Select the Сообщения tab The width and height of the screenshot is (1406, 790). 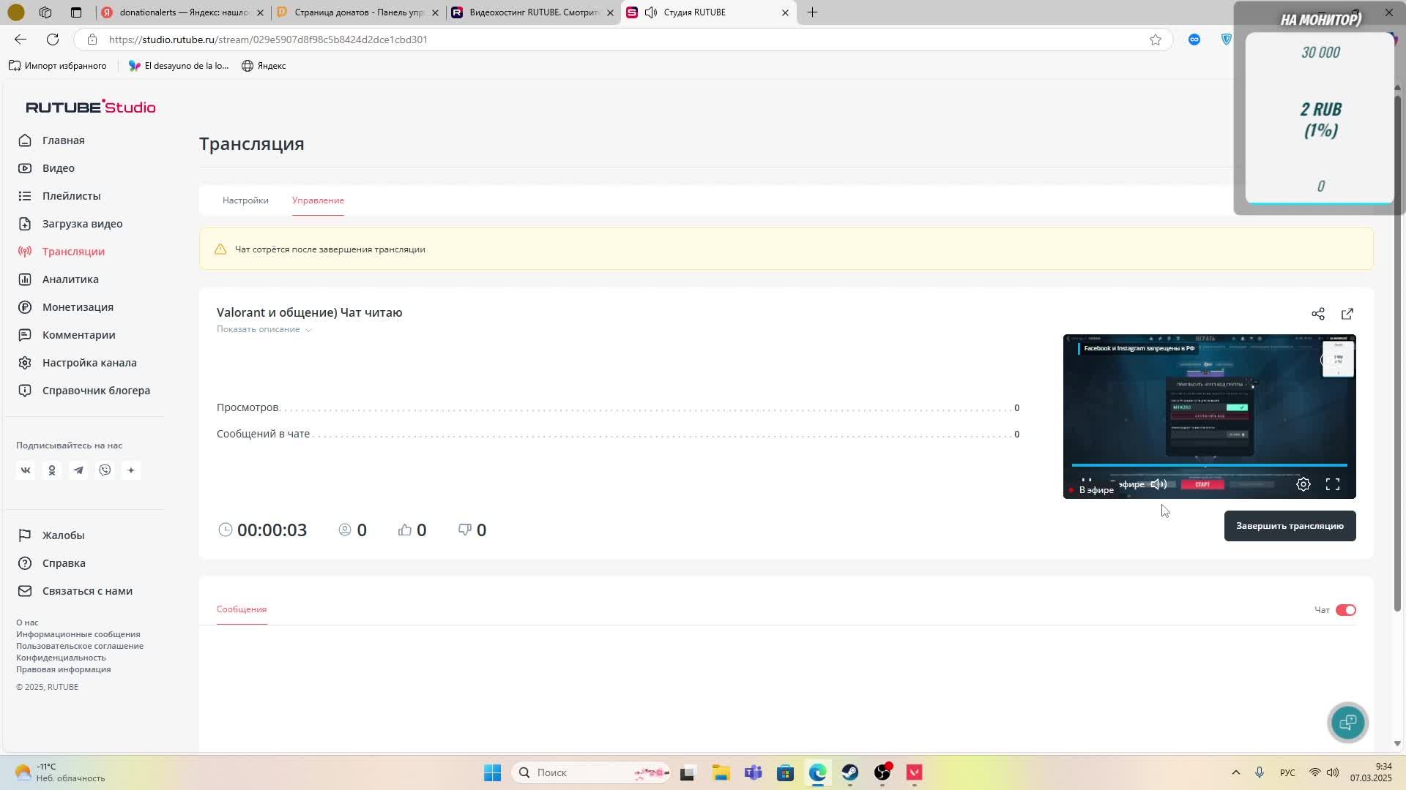point(242,609)
